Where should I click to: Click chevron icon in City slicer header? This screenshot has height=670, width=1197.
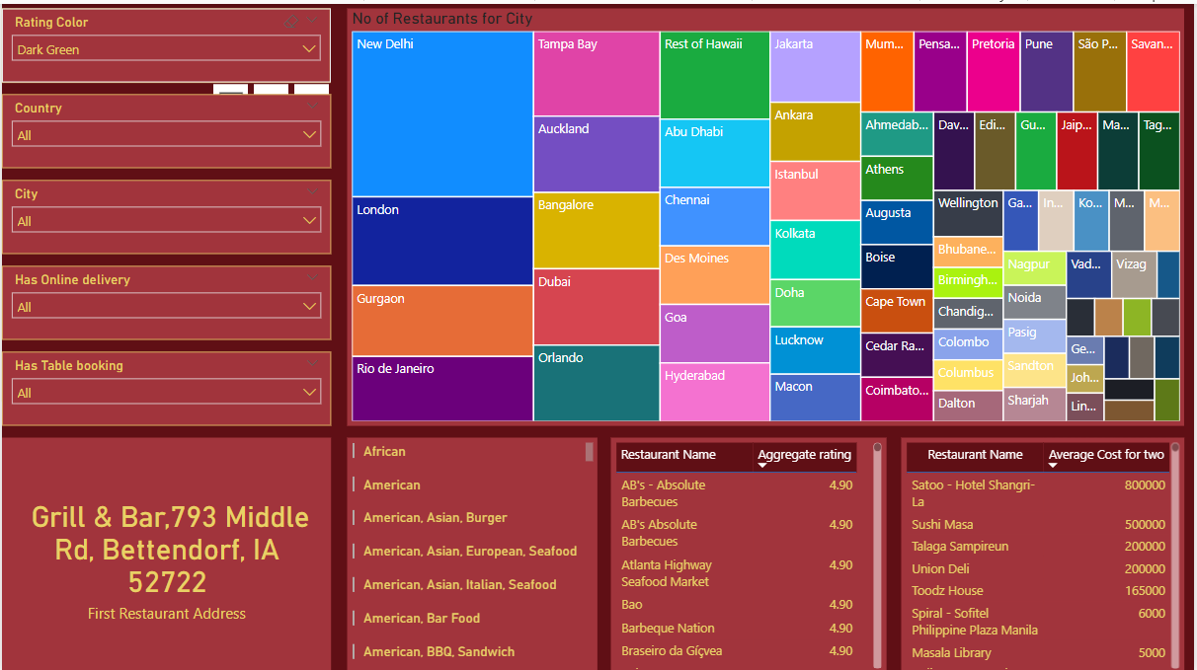313,192
